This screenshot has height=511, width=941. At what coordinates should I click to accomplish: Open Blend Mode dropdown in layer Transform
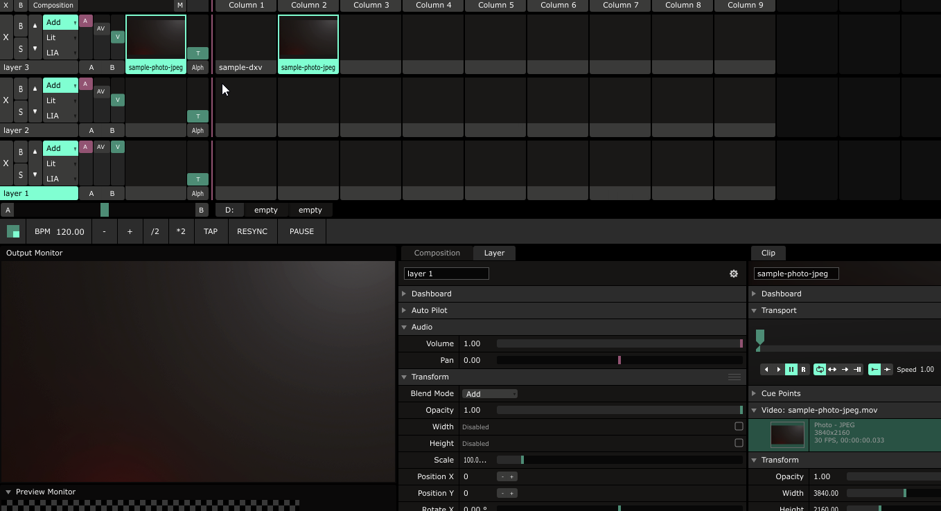click(x=490, y=394)
